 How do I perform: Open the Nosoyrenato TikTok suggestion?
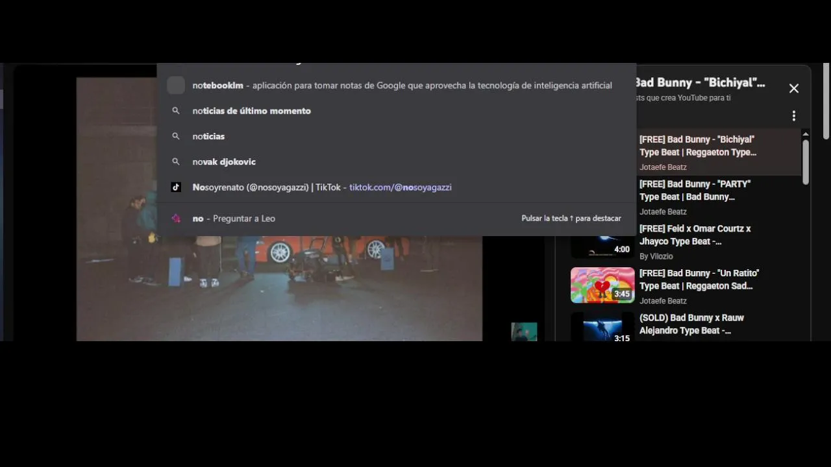pyautogui.click(x=396, y=187)
